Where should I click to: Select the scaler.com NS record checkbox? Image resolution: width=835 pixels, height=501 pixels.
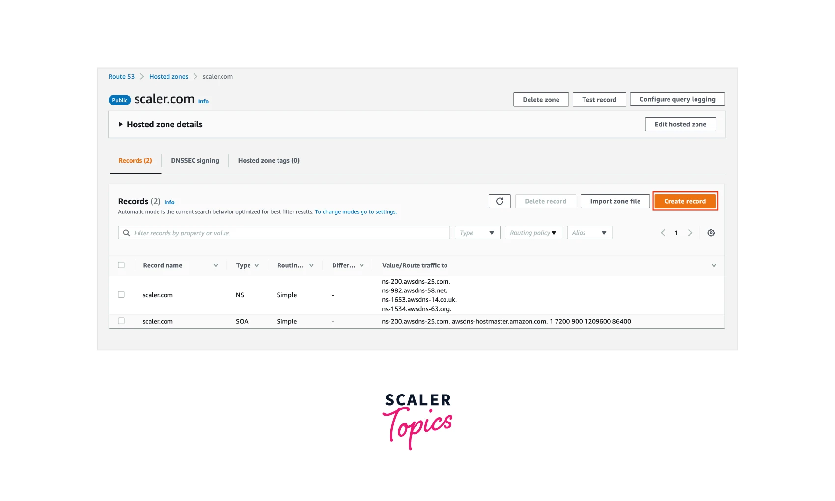(121, 295)
